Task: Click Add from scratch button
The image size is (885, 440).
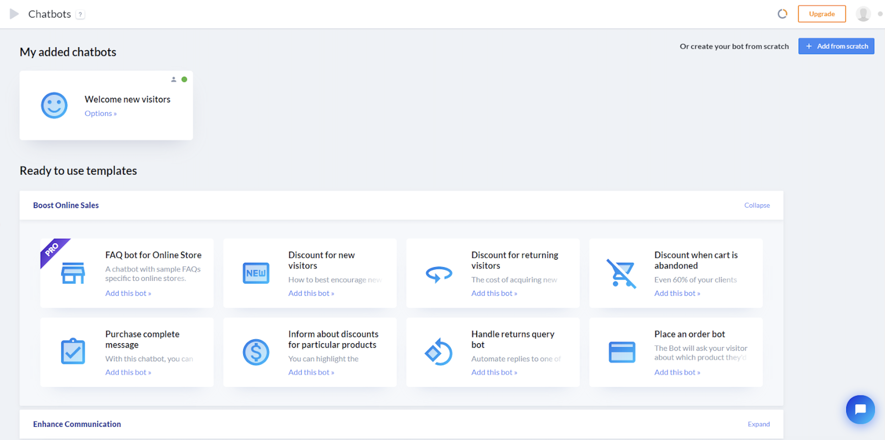Action: 836,46
